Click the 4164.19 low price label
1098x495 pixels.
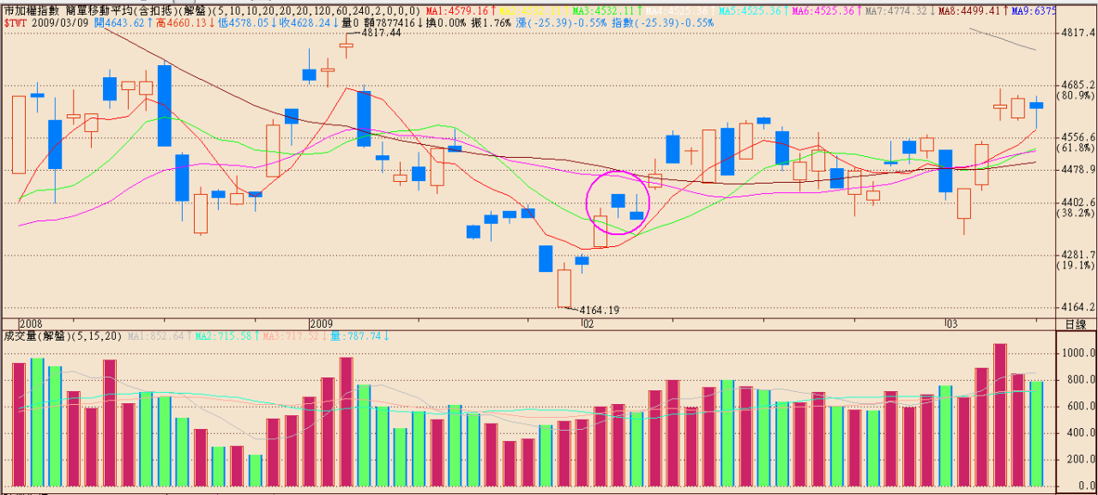(600, 310)
